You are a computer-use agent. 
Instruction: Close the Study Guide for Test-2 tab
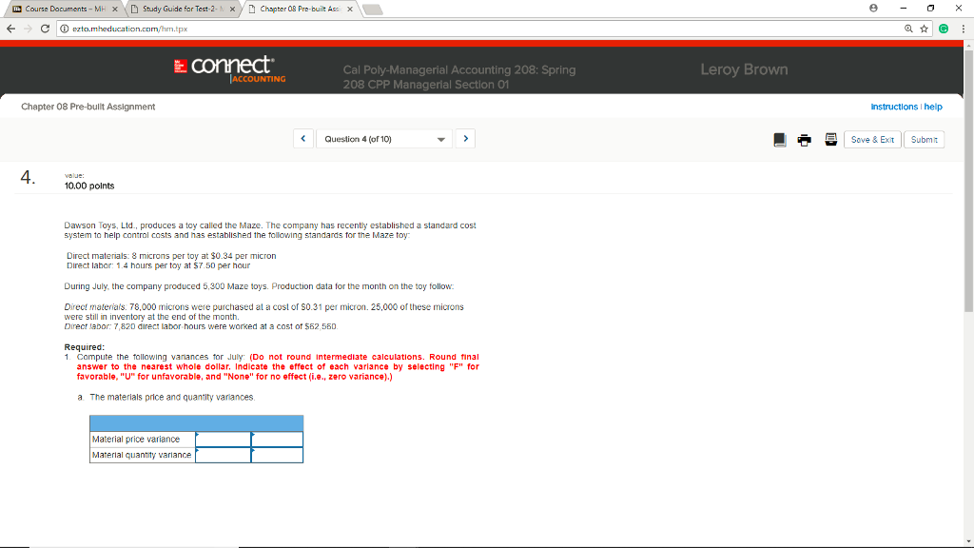click(232, 9)
